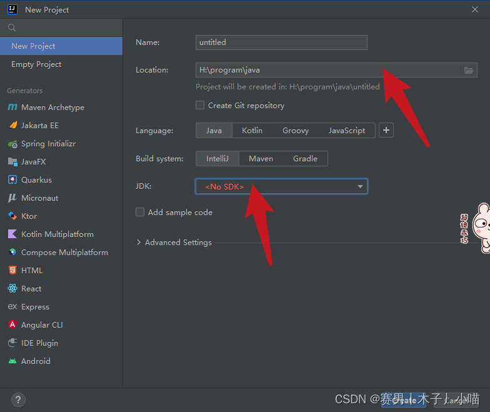Viewport: 490px width, 412px height.
Task: Choose the React generator label
Action: tap(31, 289)
